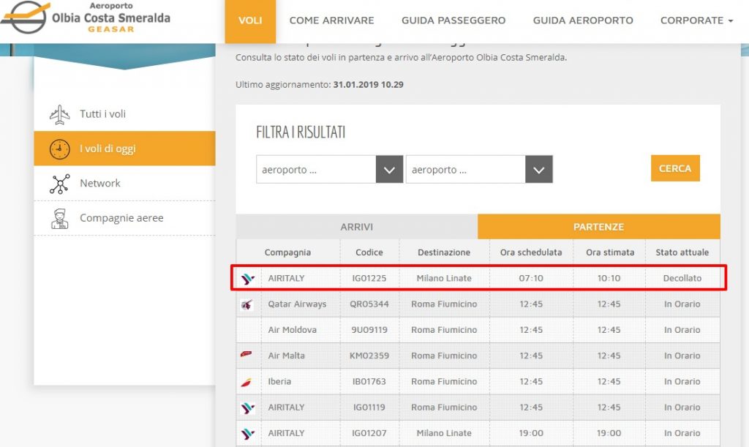Click In Orario status in Iberia row

(x=682, y=382)
